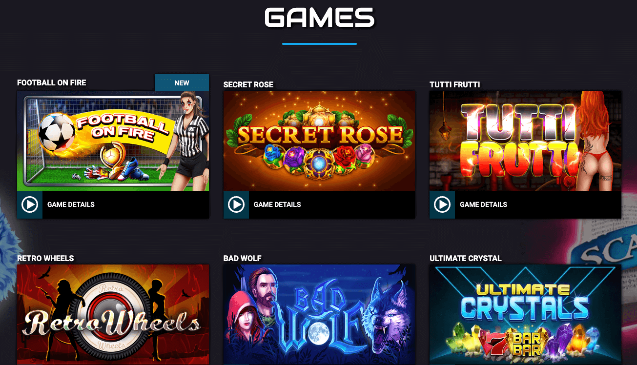The height and width of the screenshot is (365, 637).
Task: Click the Ultimate Crystal title text
Action: point(466,258)
